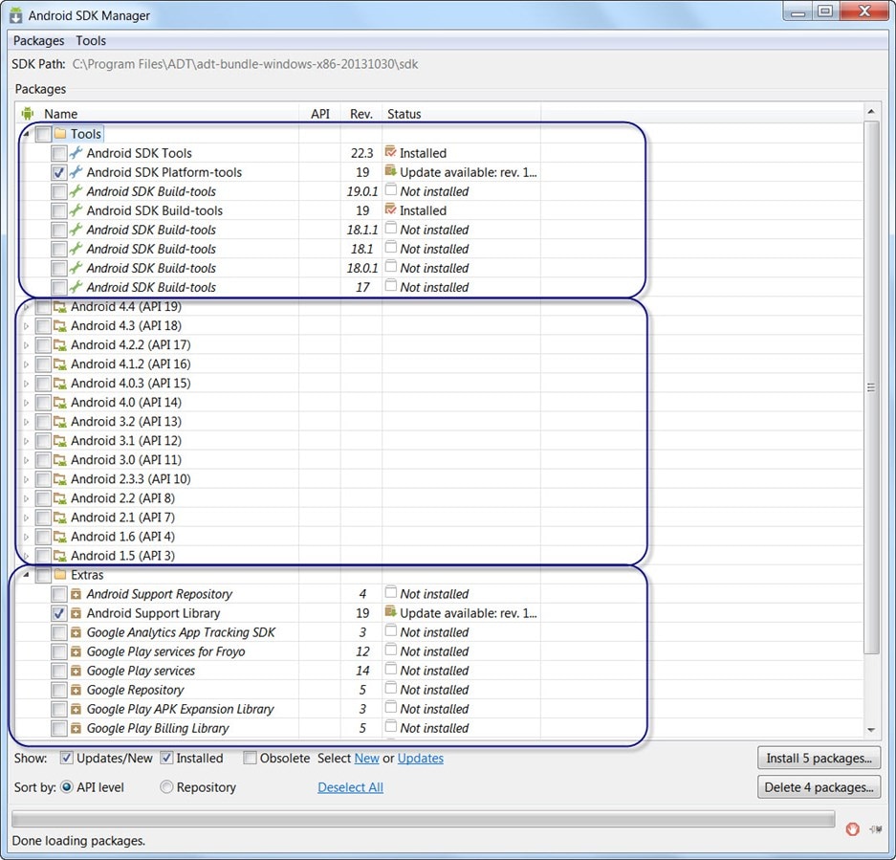The image size is (896, 860).
Task: Click the platform icon for Android 1.5 (API 3)
Action: pyautogui.click(x=60, y=556)
